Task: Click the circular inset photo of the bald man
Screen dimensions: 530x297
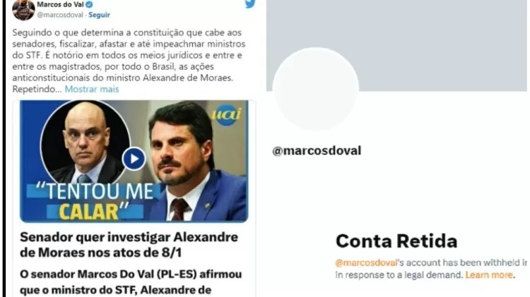Action: pyautogui.click(x=85, y=142)
